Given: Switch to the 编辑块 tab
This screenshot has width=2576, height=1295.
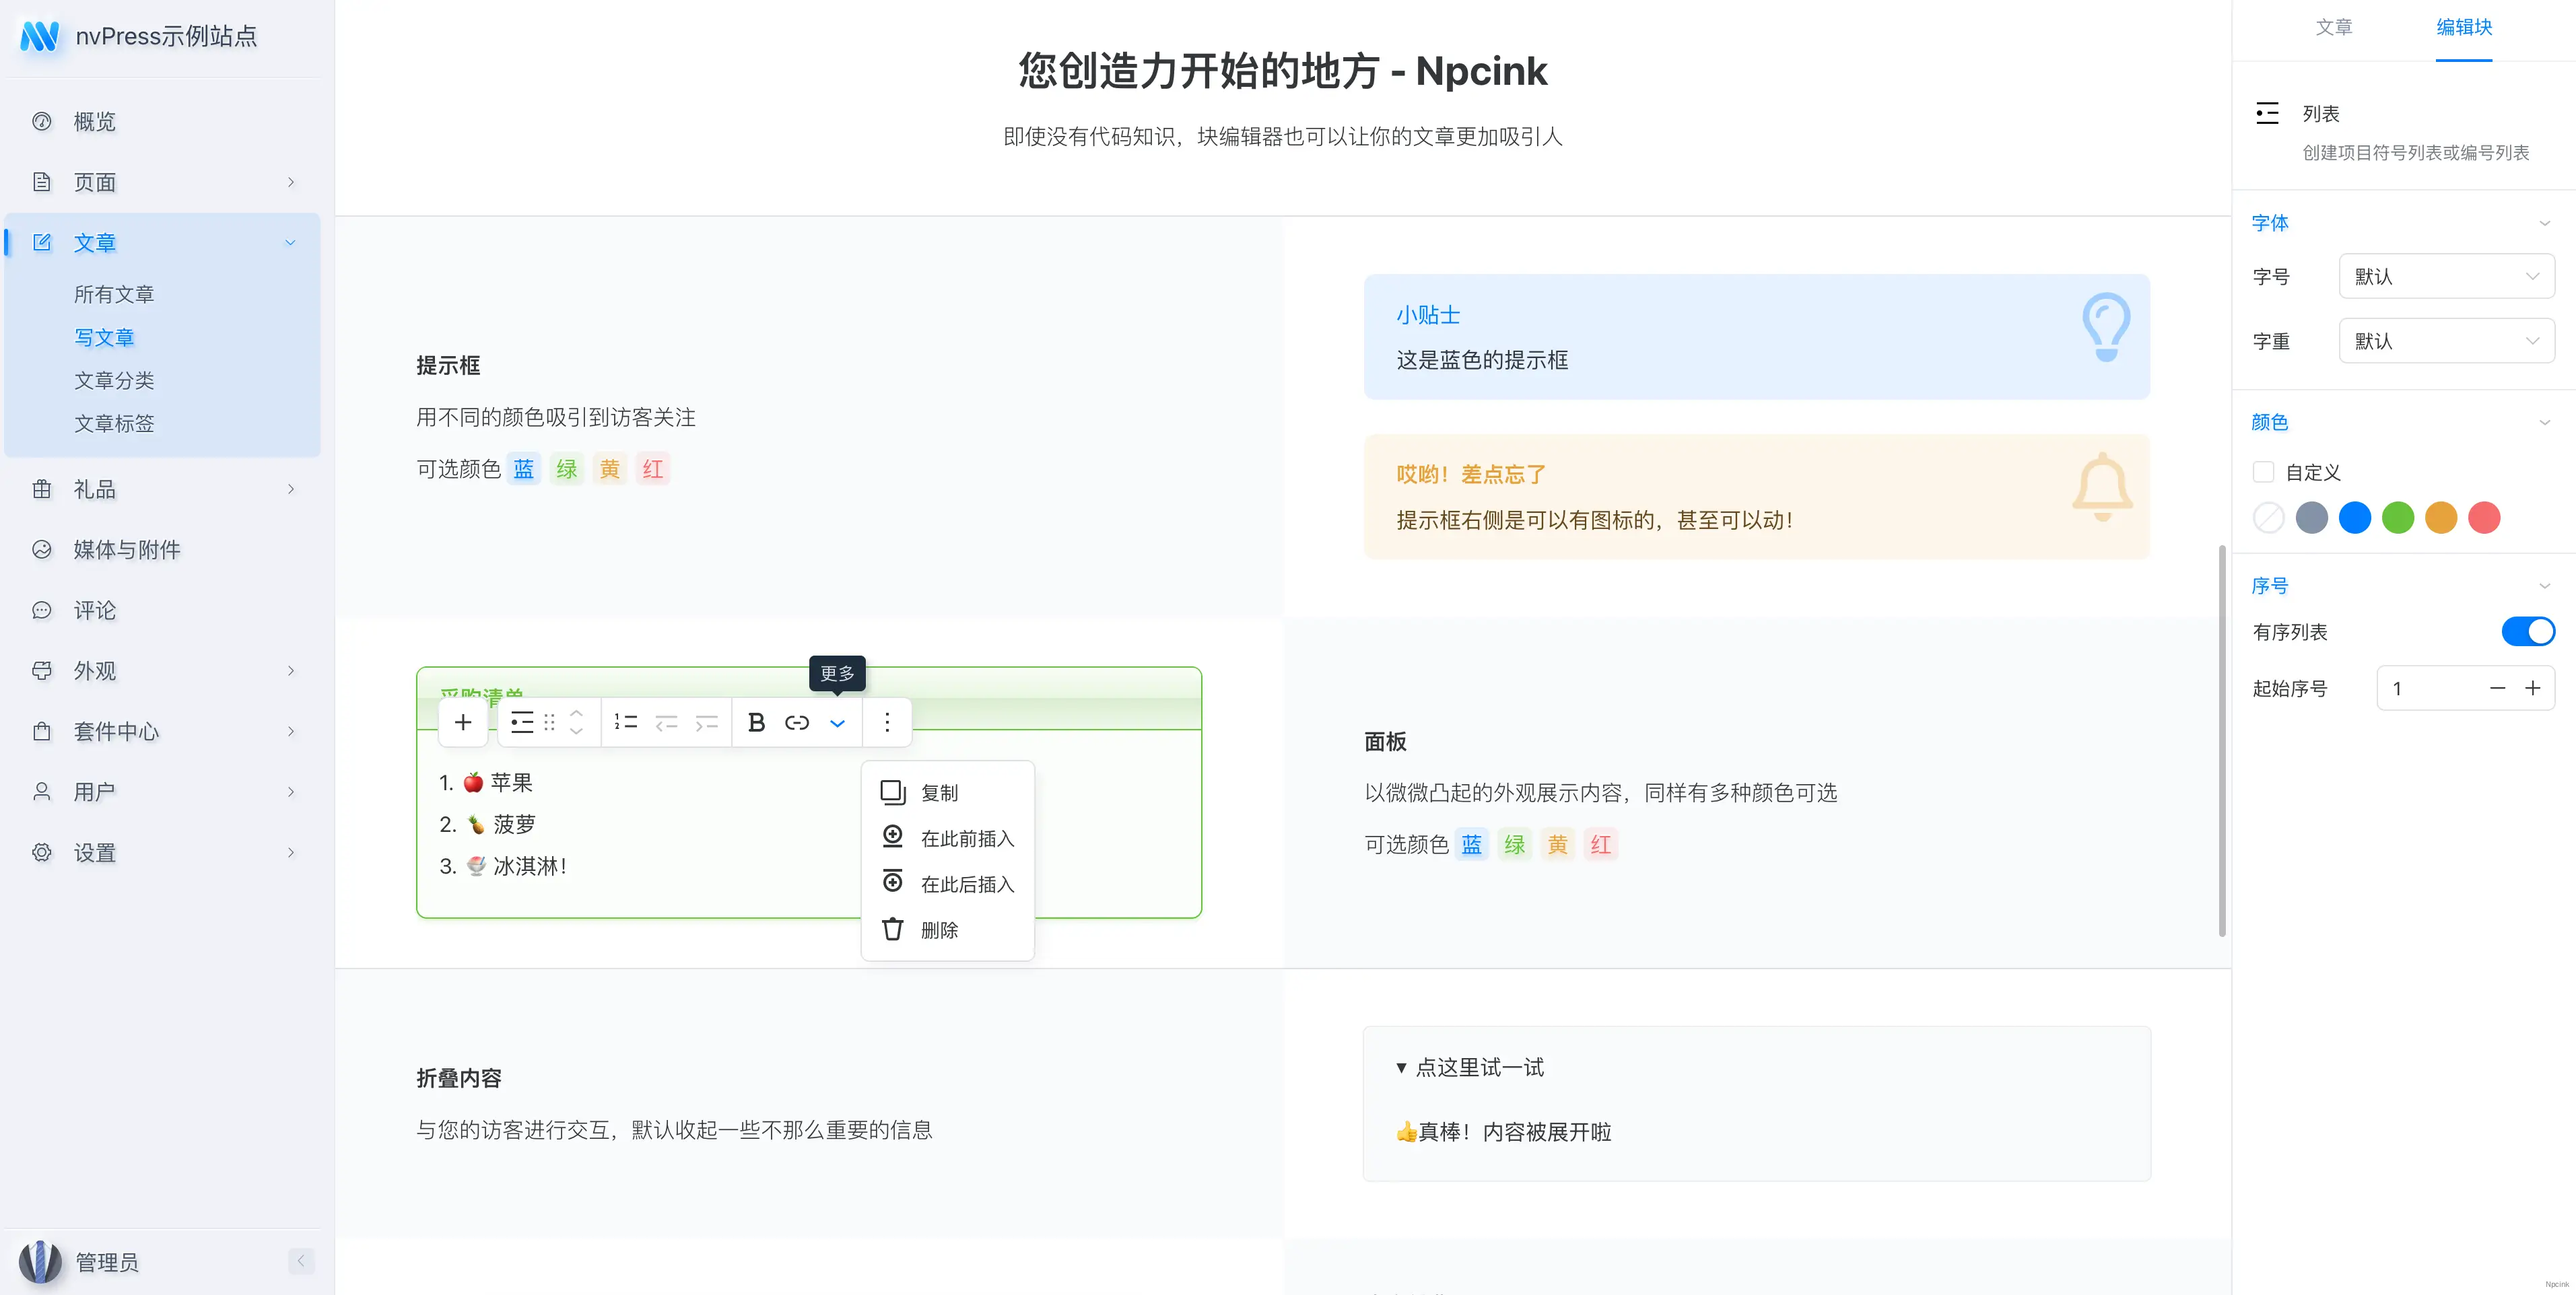Looking at the screenshot, I should 2464,27.
